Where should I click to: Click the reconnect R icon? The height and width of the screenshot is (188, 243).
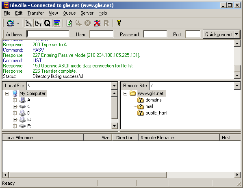[x=106, y=24]
